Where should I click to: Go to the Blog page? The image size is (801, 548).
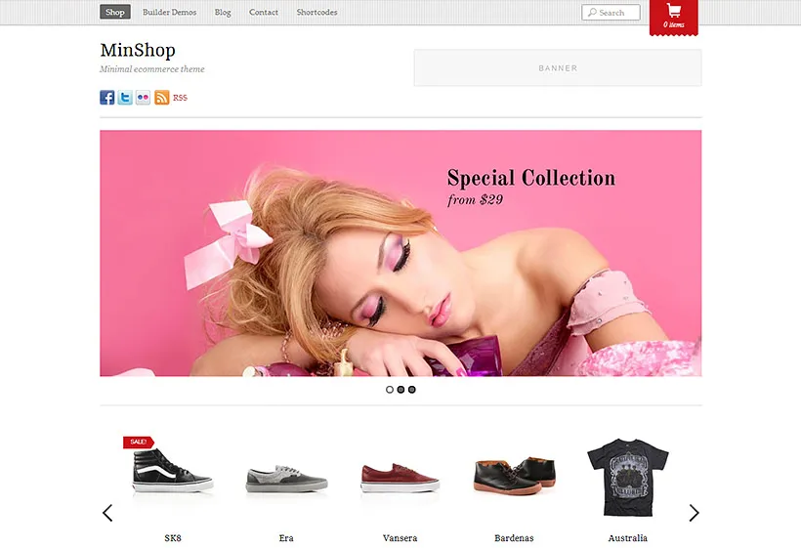(x=223, y=12)
